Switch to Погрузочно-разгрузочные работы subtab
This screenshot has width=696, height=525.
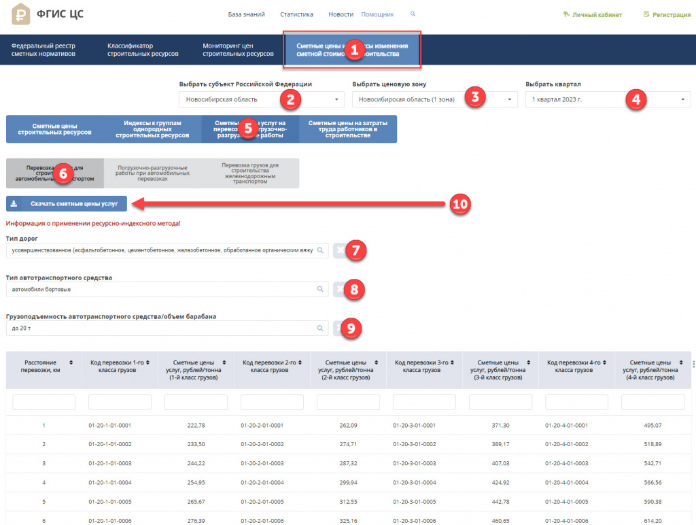click(153, 173)
